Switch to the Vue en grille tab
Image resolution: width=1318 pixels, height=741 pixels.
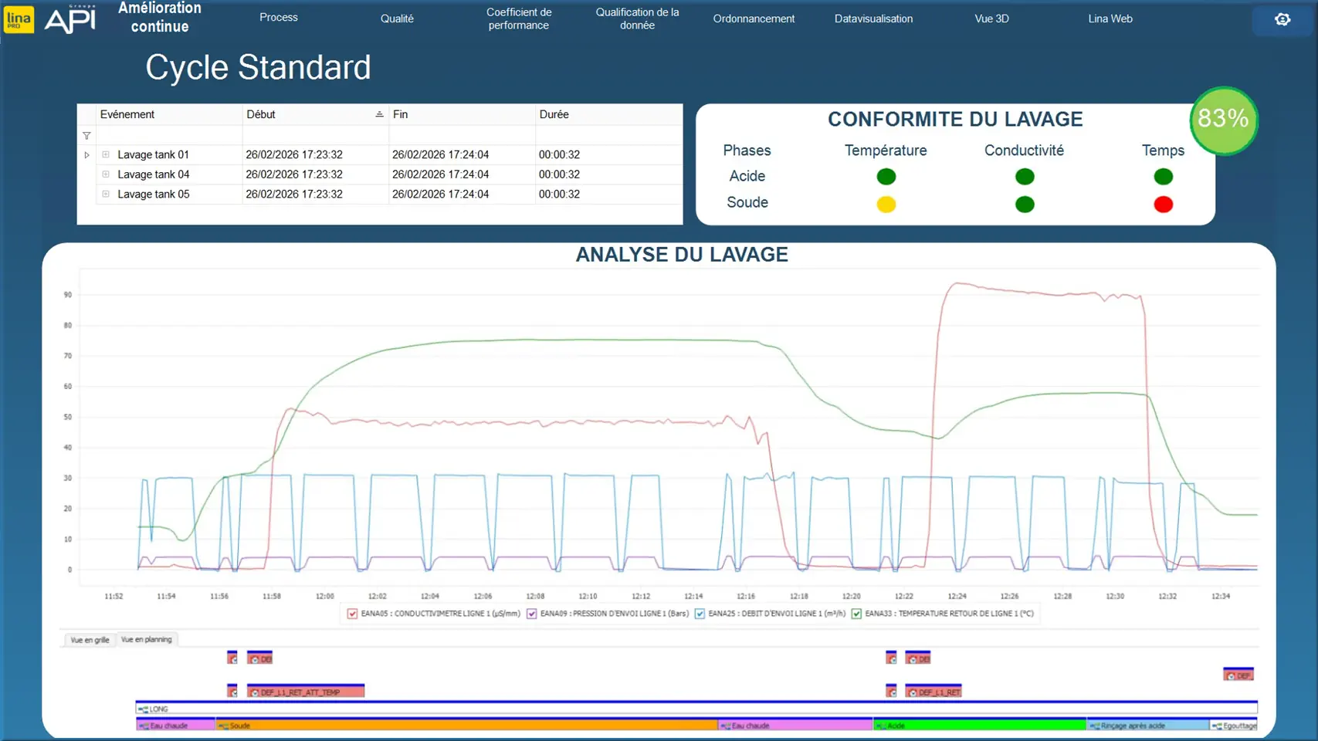click(90, 640)
